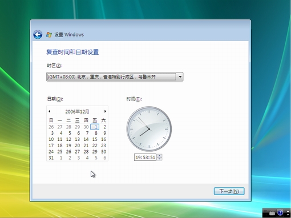Click the Windows flag logo in title
This screenshot has height=218, width=291.
(49, 35)
